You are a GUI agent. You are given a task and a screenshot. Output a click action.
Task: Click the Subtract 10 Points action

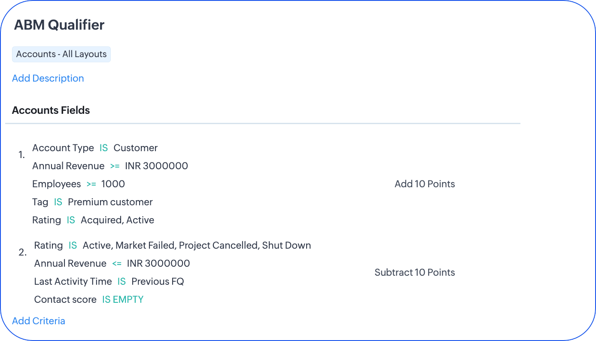pyautogui.click(x=414, y=272)
